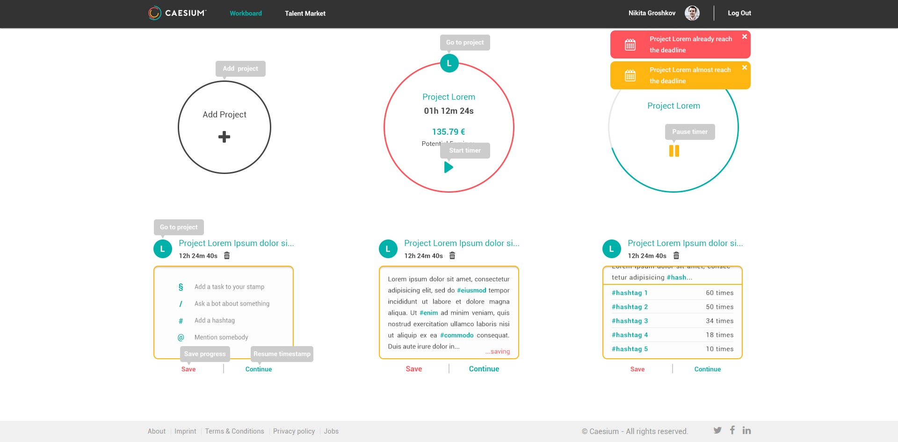Open the Terms & Conditions footer link
Image resolution: width=898 pixels, height=442 pixels.
[x=234, y=431]
